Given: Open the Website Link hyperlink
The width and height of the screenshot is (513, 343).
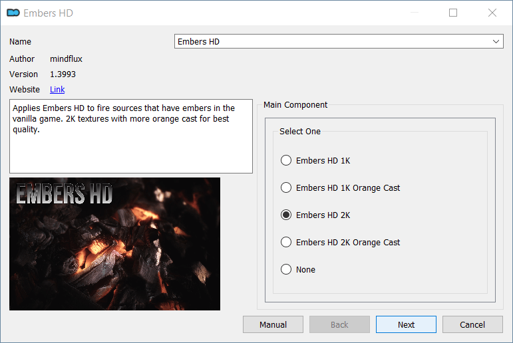Looking at the screenshot, I should point(57,89).
